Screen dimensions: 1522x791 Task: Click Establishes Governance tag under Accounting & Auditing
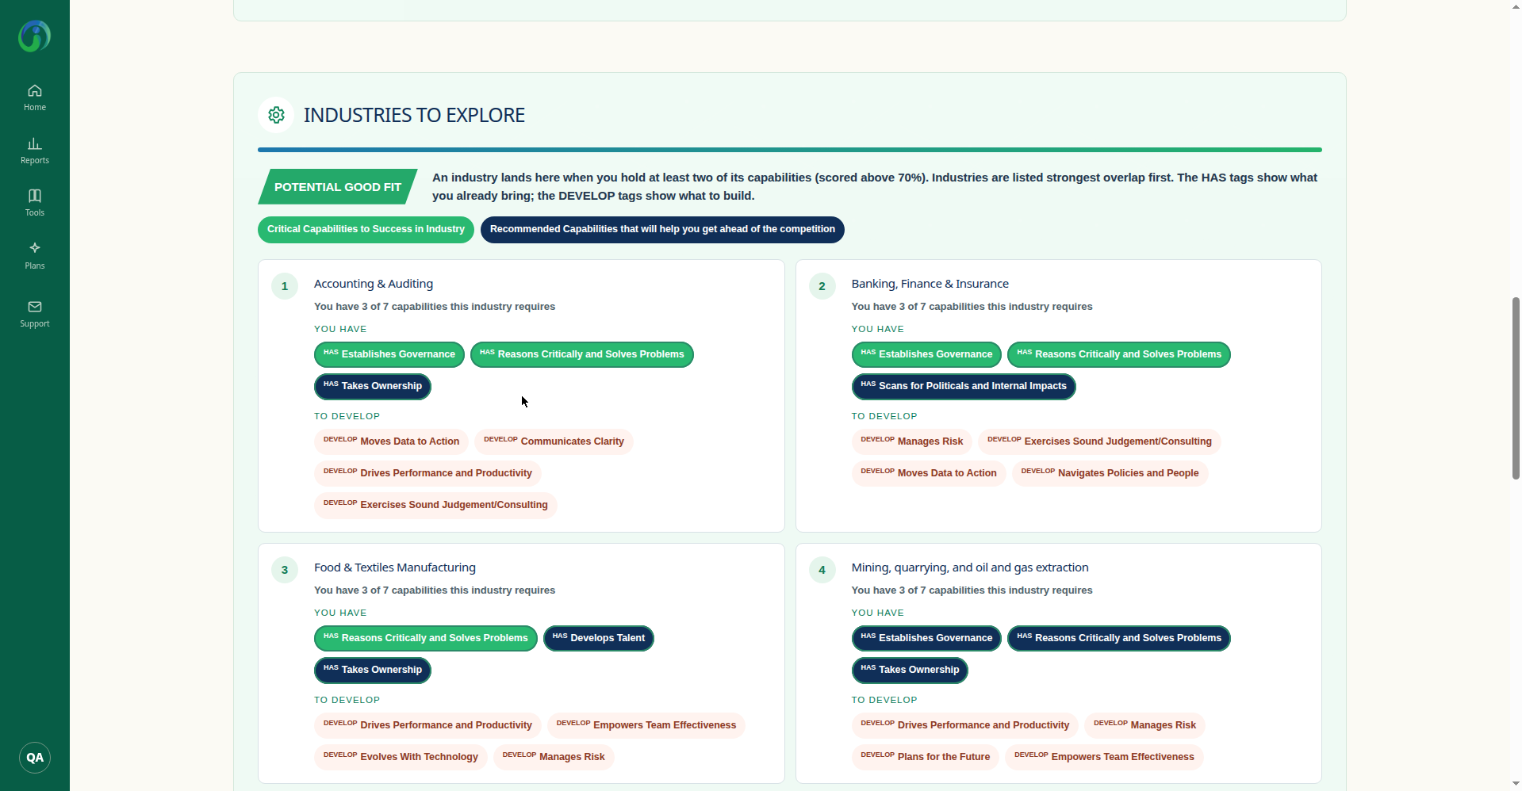click(389, 354)
